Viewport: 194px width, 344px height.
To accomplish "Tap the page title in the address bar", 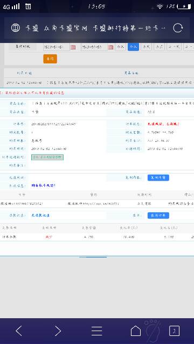I will [95, 28].
